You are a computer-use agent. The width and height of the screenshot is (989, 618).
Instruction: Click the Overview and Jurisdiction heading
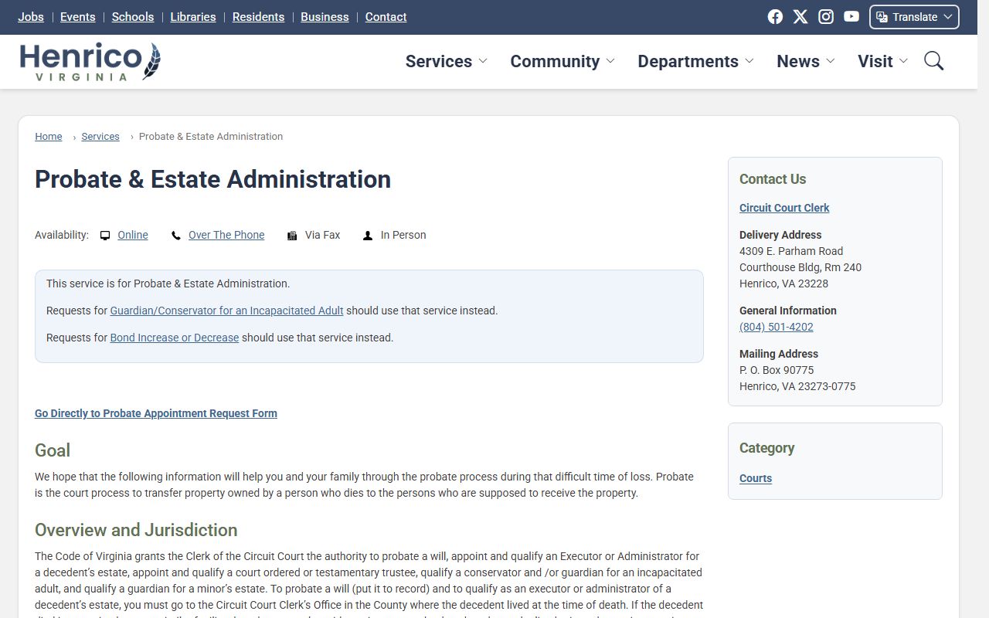click(136, 530)
